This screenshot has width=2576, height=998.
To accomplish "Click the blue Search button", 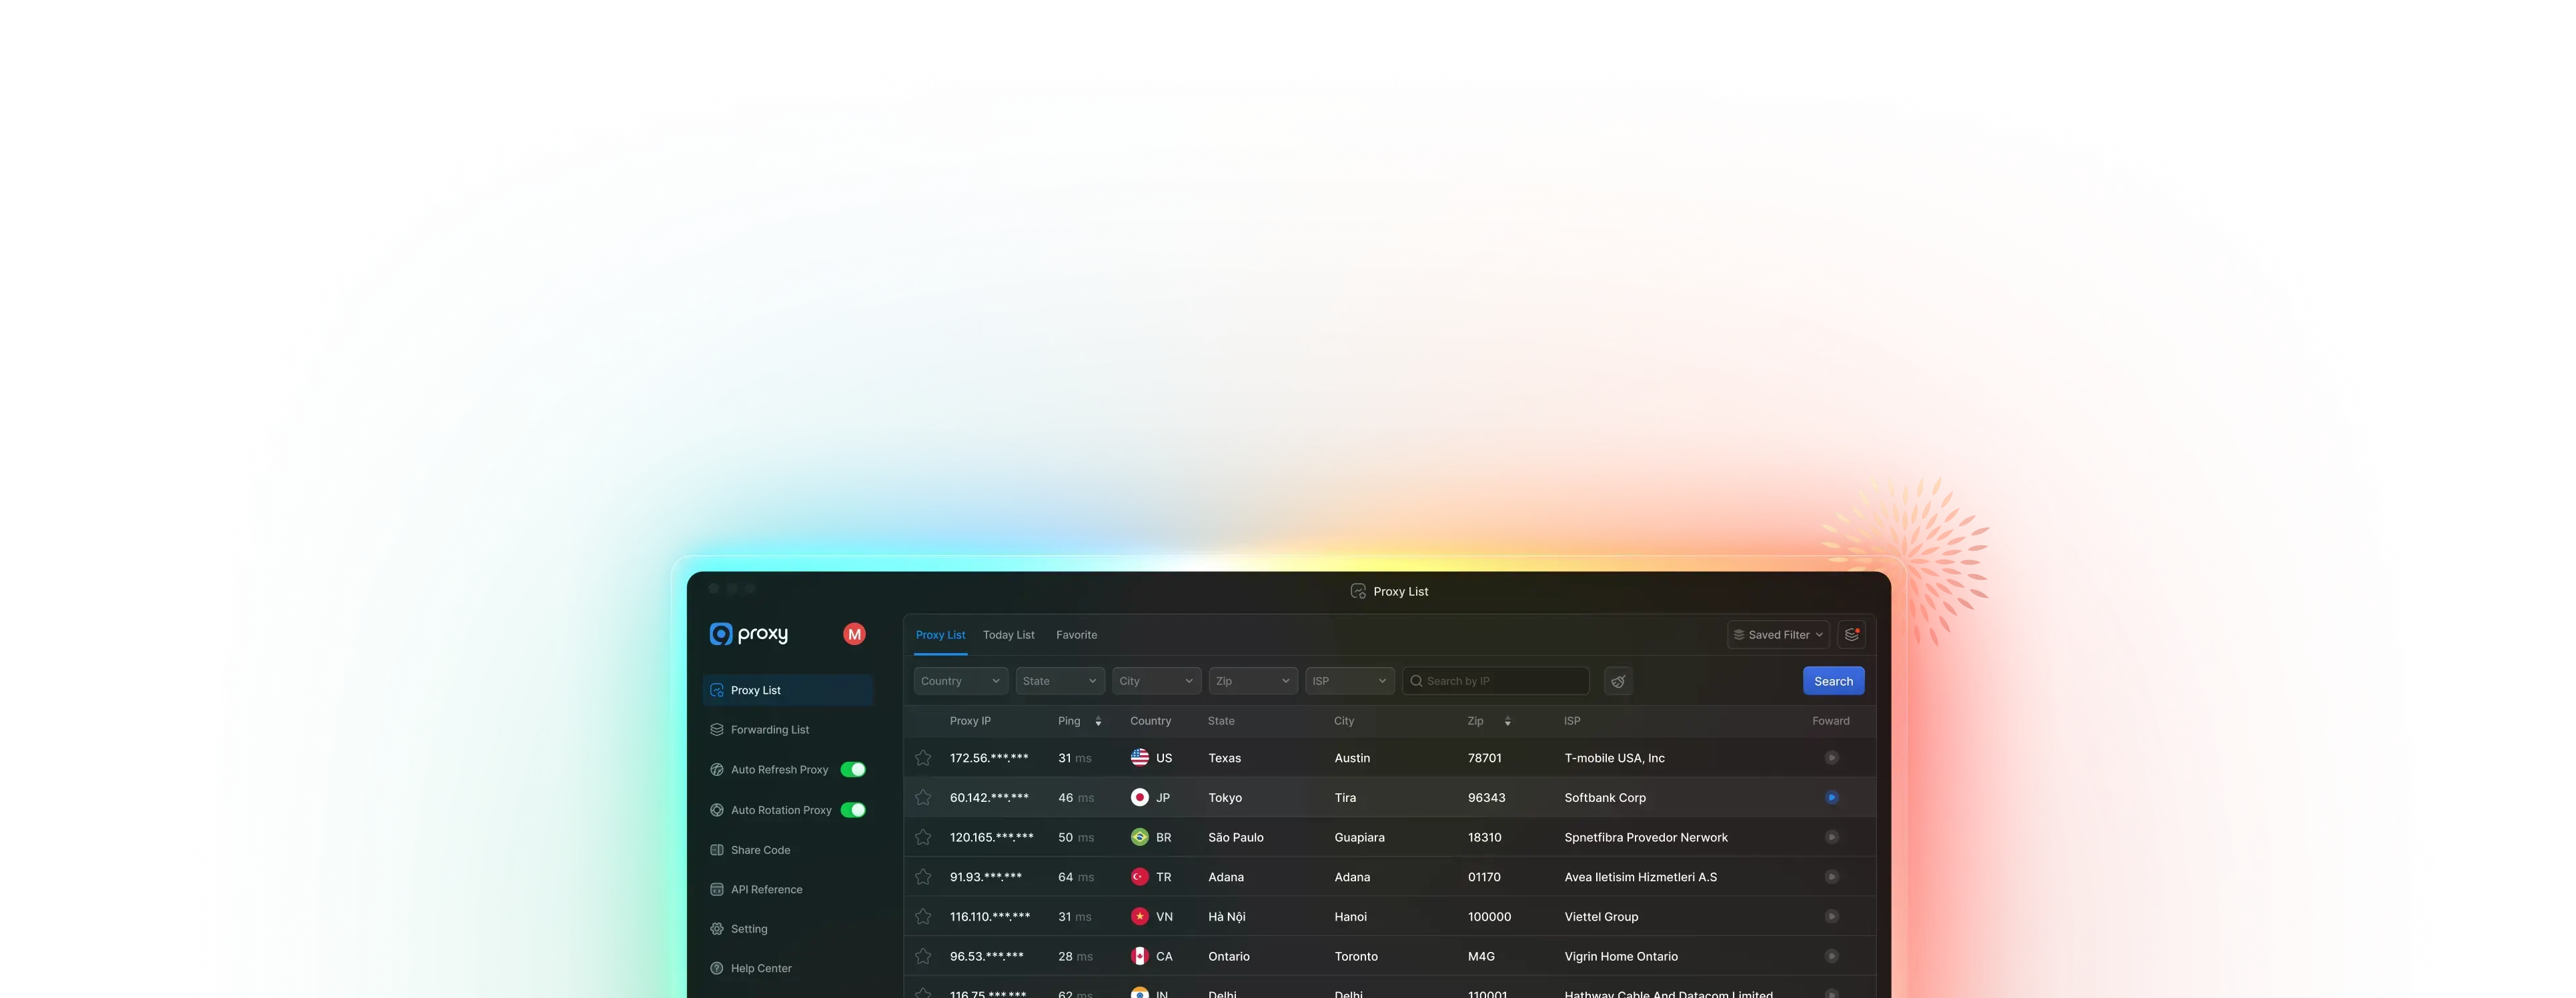I will pyautogui.click(x=1833, y=681).
